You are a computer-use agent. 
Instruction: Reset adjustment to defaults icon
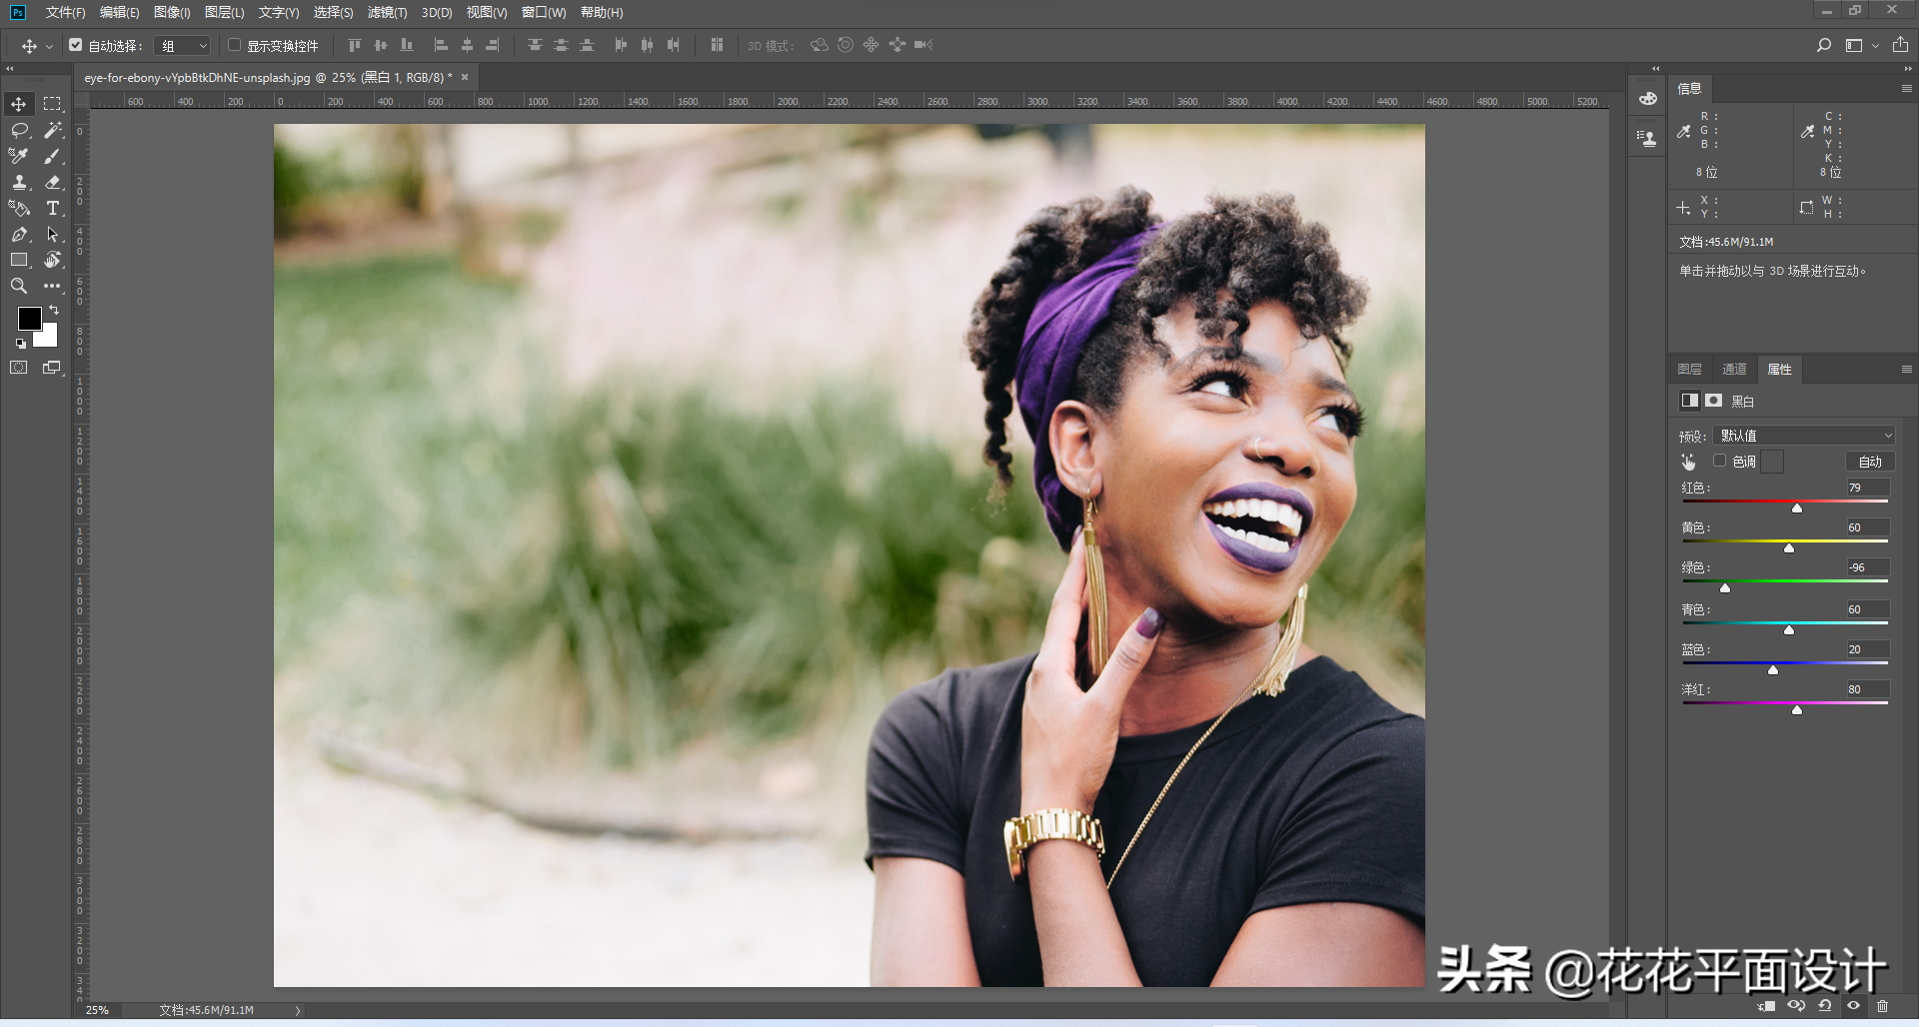click(x=1825, y=1006)
